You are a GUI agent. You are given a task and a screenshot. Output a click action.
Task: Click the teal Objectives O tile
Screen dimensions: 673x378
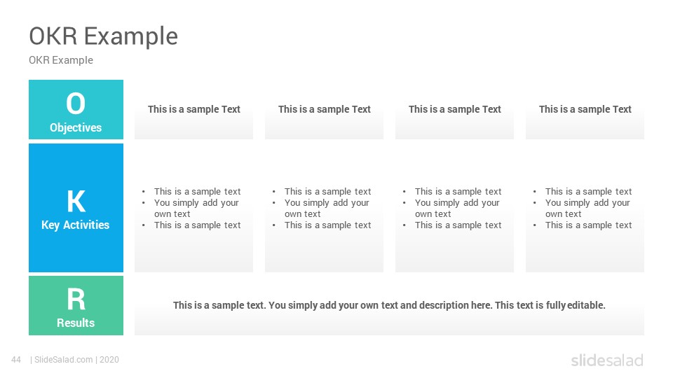(76, 109)
